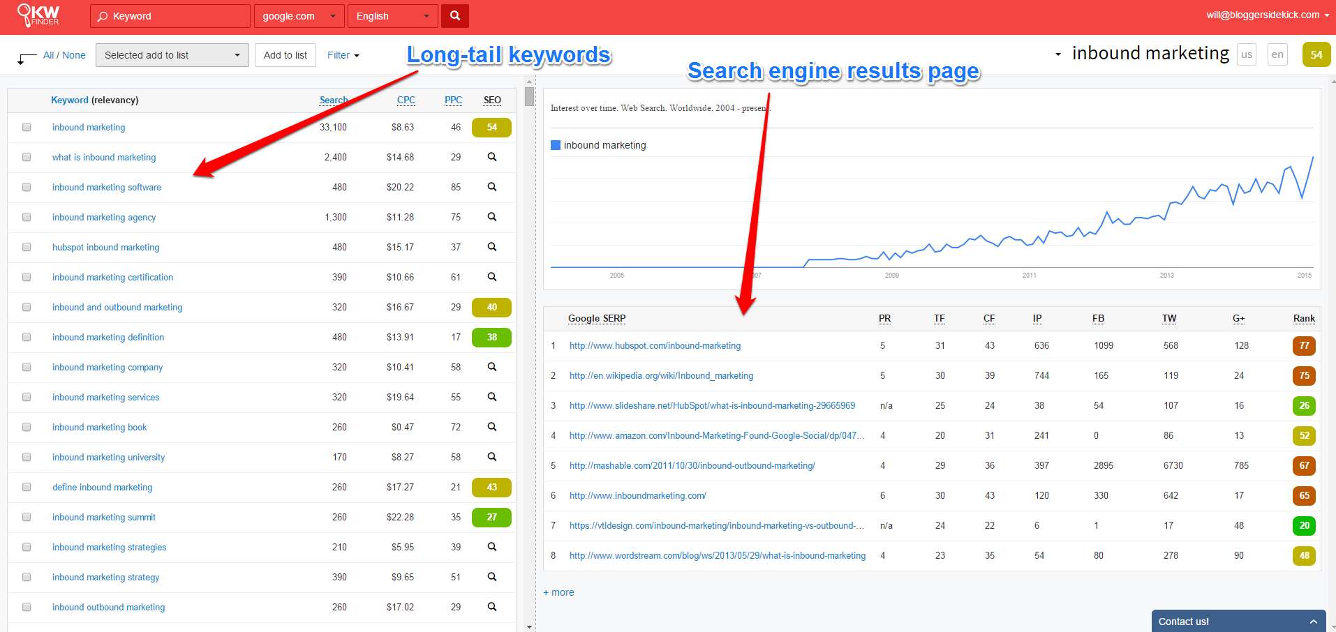
Task: Open the English language dropdown
Action: pos(393,16)
